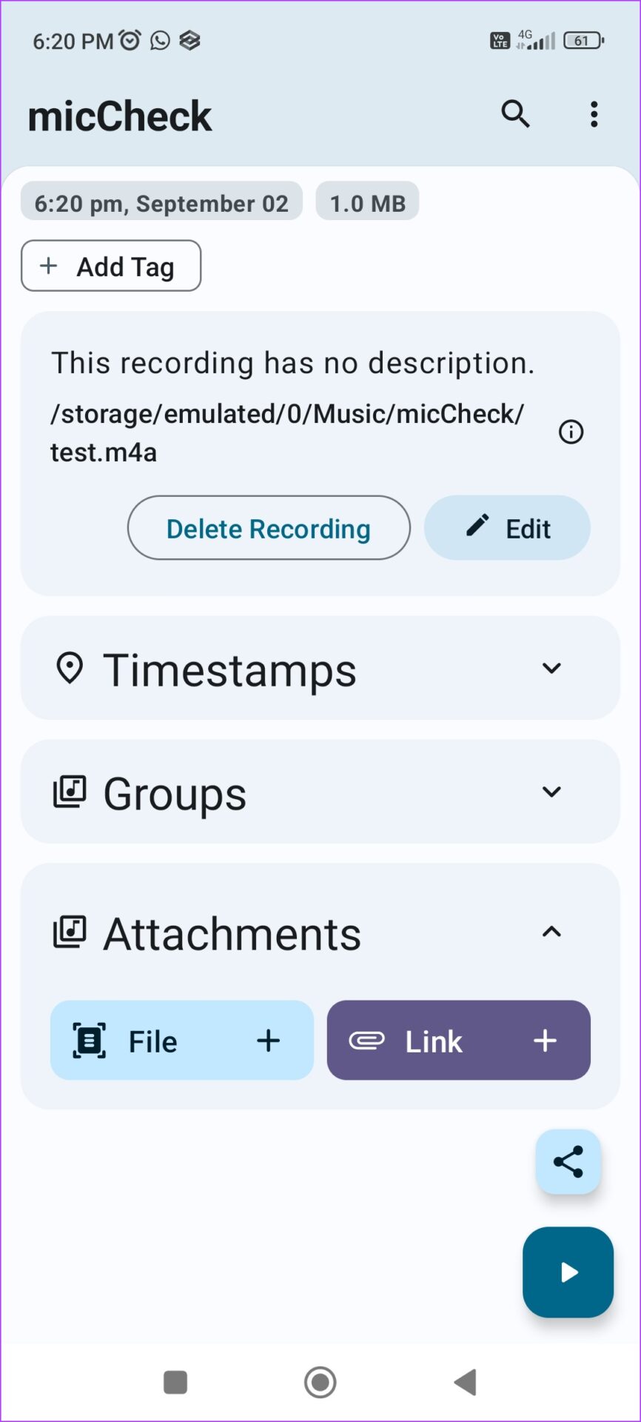Expand the Groups section chevron
Screen dimensions: 641x1422
551,792
